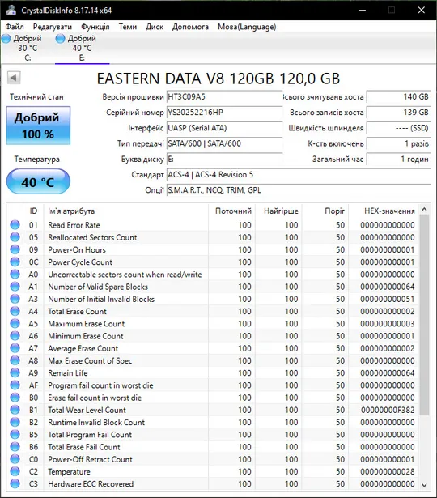The image size is (437, 498).
Task: Open the Допомога menu
Action: pyautogui.click(x=190, y=27)
